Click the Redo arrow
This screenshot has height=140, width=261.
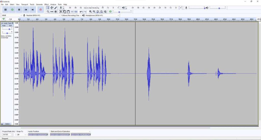tap(85, 12)
